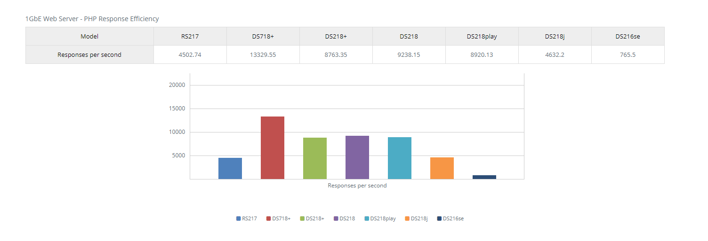The height and width of the screenshot is (241, 708).
Task: Click the 'DS718+' column header
Action: 263,36
